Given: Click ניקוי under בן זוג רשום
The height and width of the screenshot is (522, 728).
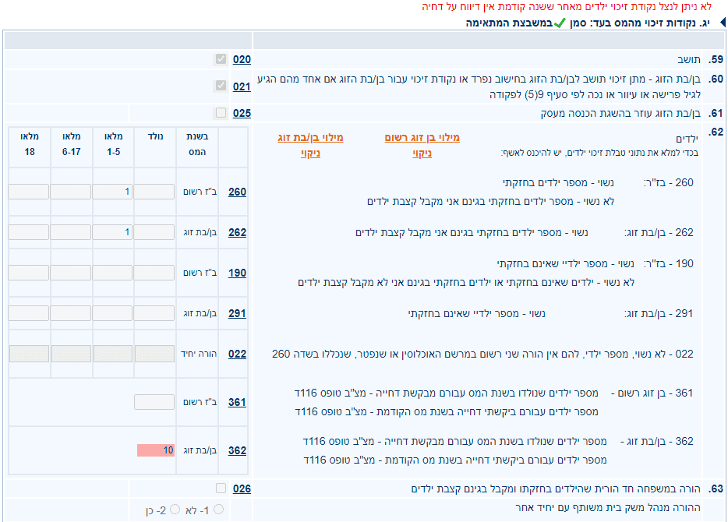Looking at the screenshot, I should (422, 153).
